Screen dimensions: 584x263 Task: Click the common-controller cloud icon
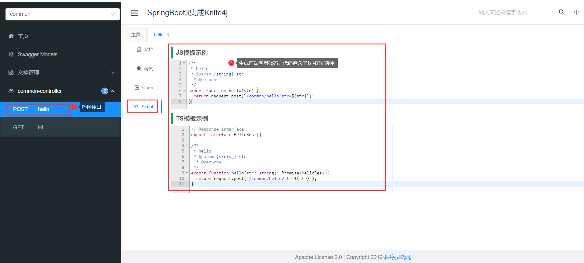click(x=11, y=91)
